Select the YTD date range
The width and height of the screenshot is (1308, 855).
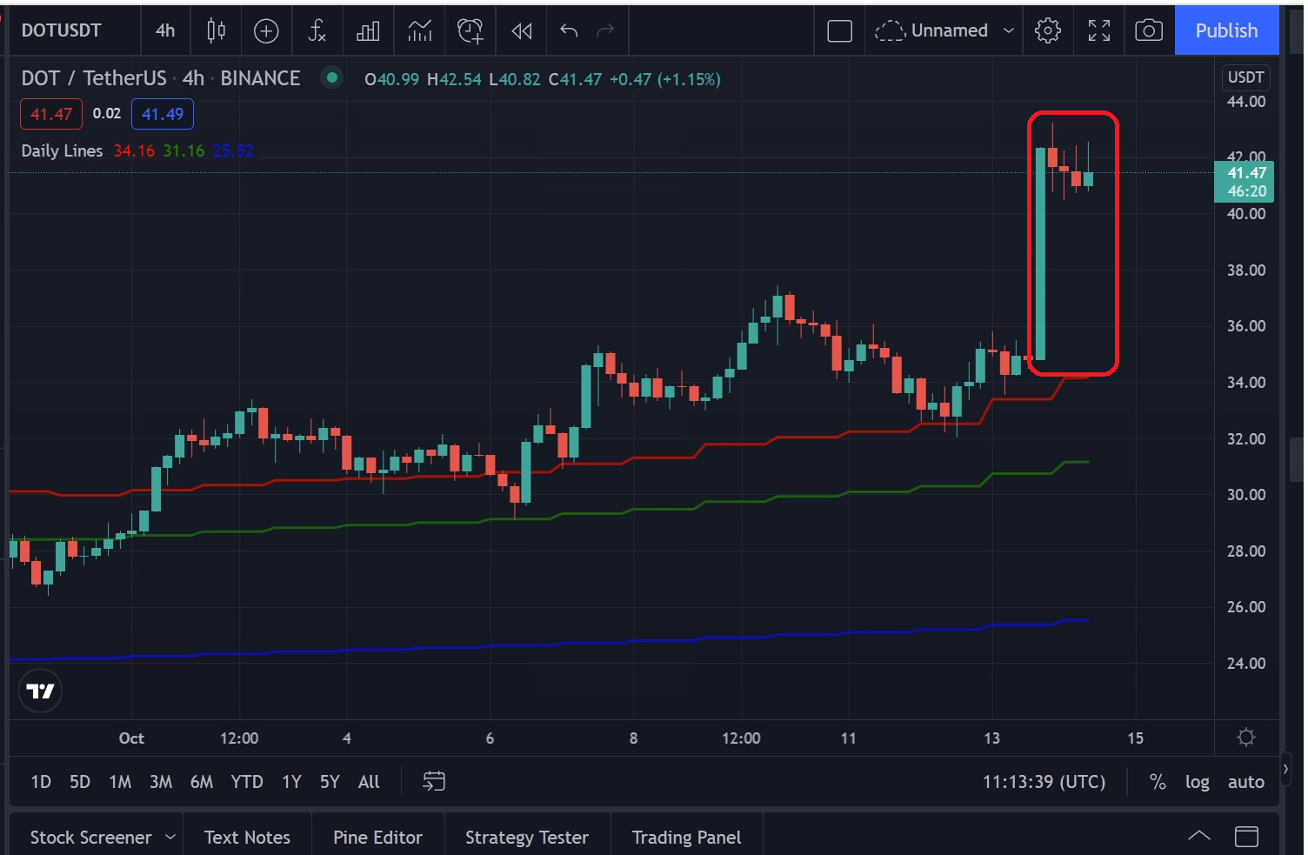[x=247, y=782]
